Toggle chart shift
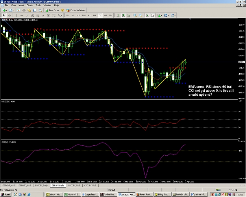 (x=153, y=15)
